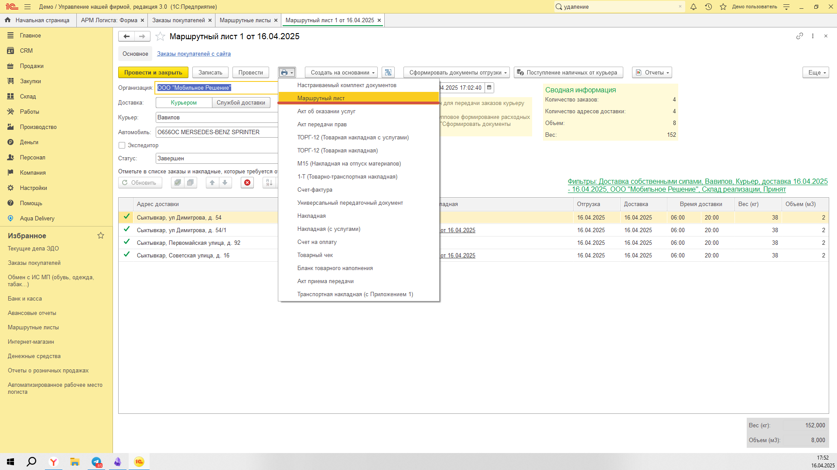The image size is (837, 470).
Task: Choose Счет-фактура print form
Action: (x=359, y=189)
